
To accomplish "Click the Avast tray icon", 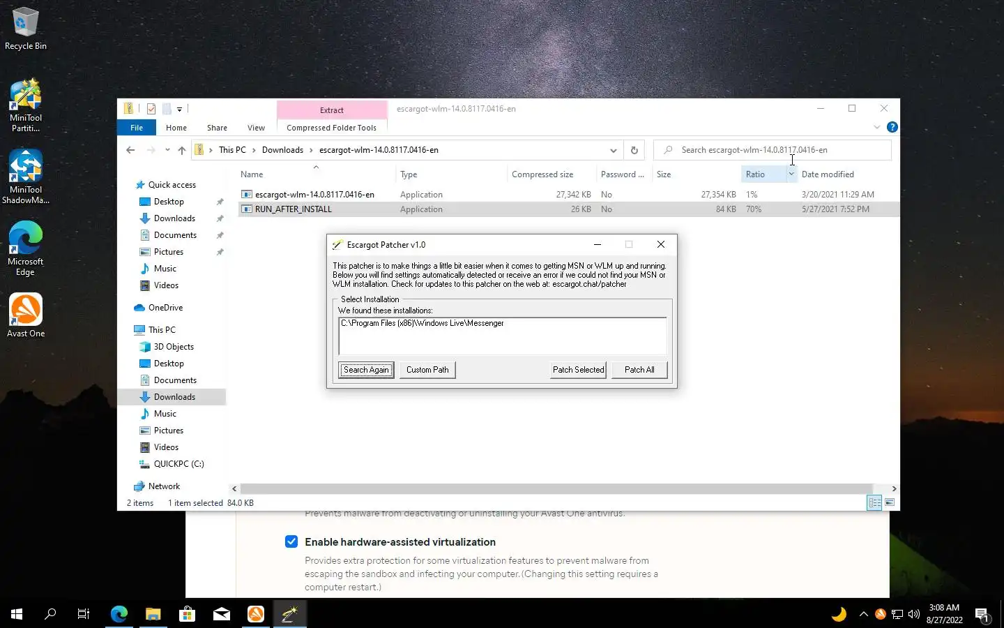I will pyautogui.click(x=881, y=614).
